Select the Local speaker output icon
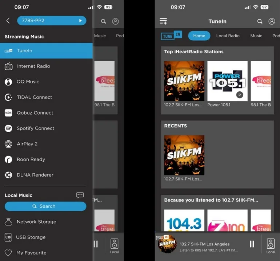This screenshot has height=261, width=280. [x=271, y=245]
